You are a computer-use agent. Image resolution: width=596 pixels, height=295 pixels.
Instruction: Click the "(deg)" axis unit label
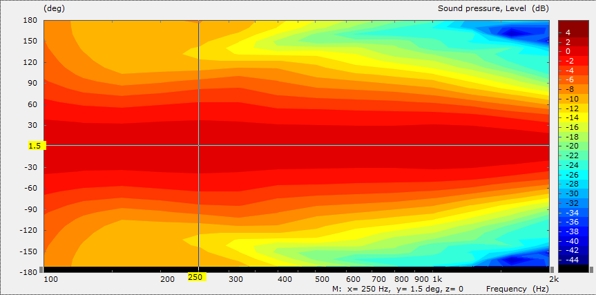click(55, 8)
